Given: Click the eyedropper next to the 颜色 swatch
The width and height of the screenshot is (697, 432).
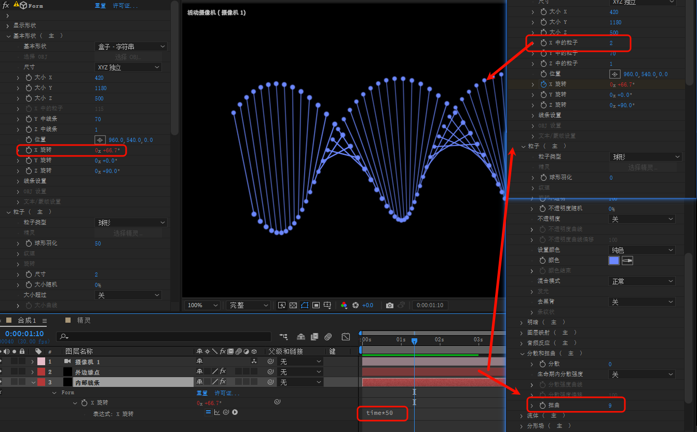Looking at the screenshot, I should 628,261.
